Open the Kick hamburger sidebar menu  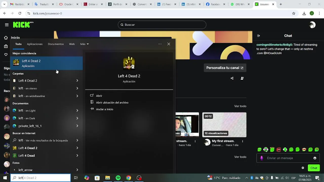point(7,25)
